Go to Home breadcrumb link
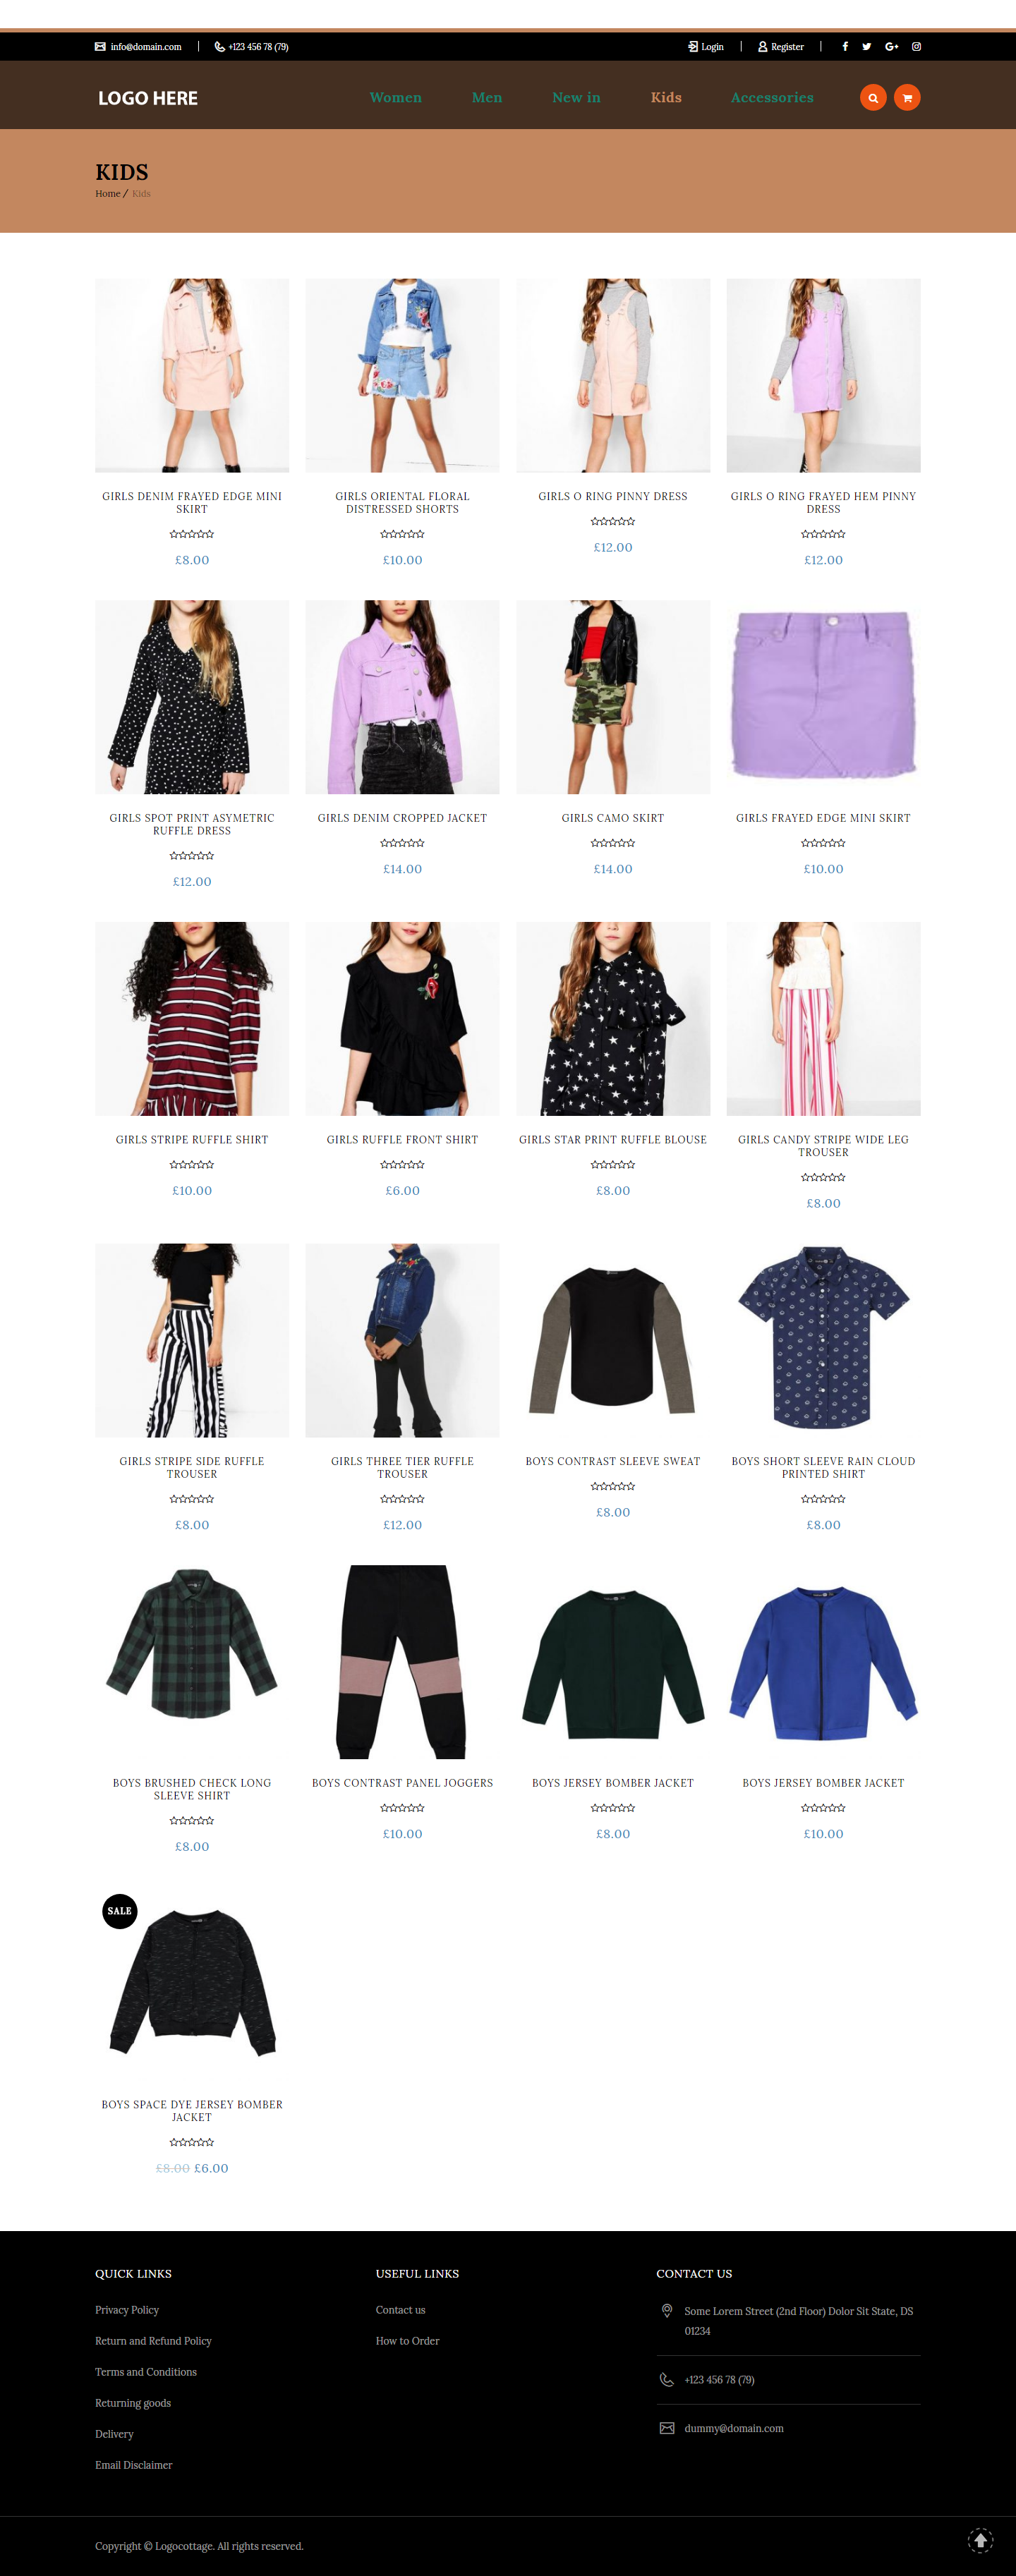Image resolution: width=1016 pixels, height=2576 pixels. (x=107, y=194)
